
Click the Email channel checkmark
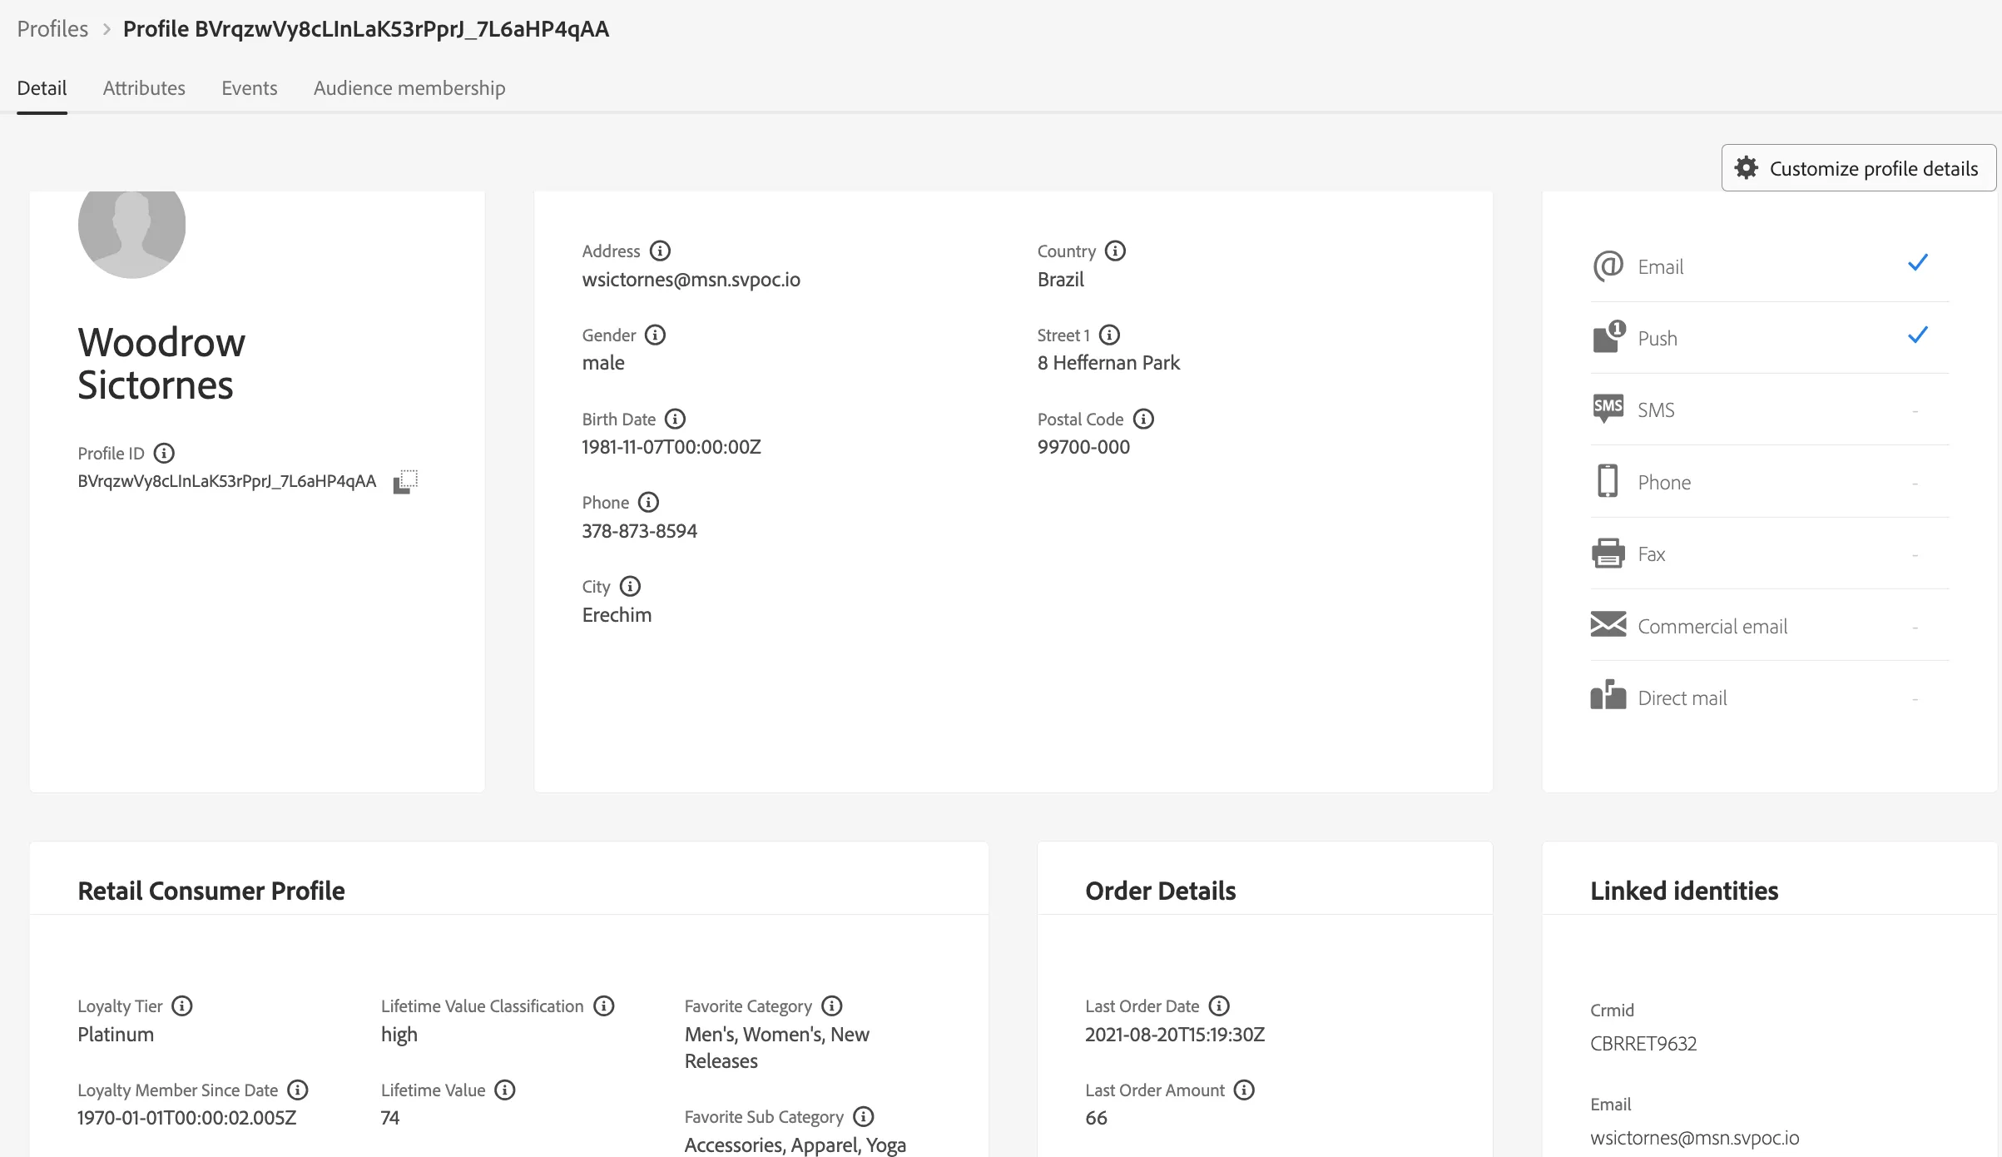[1917, 263]
